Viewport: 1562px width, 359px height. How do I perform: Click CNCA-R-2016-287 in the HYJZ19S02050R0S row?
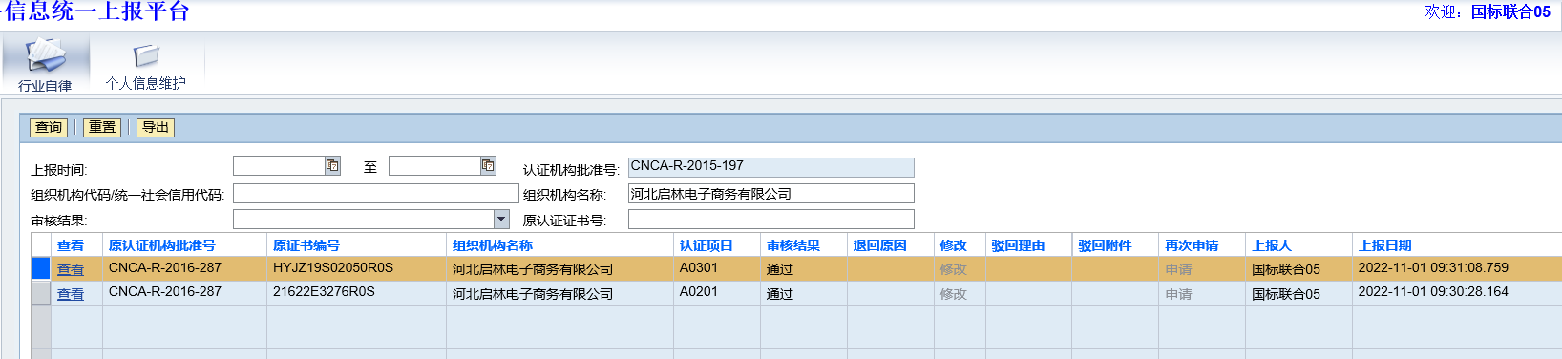(x=165, y=268)
